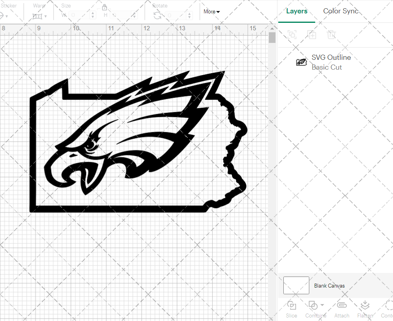Click the delete layer icon

[x=331, y=35]
